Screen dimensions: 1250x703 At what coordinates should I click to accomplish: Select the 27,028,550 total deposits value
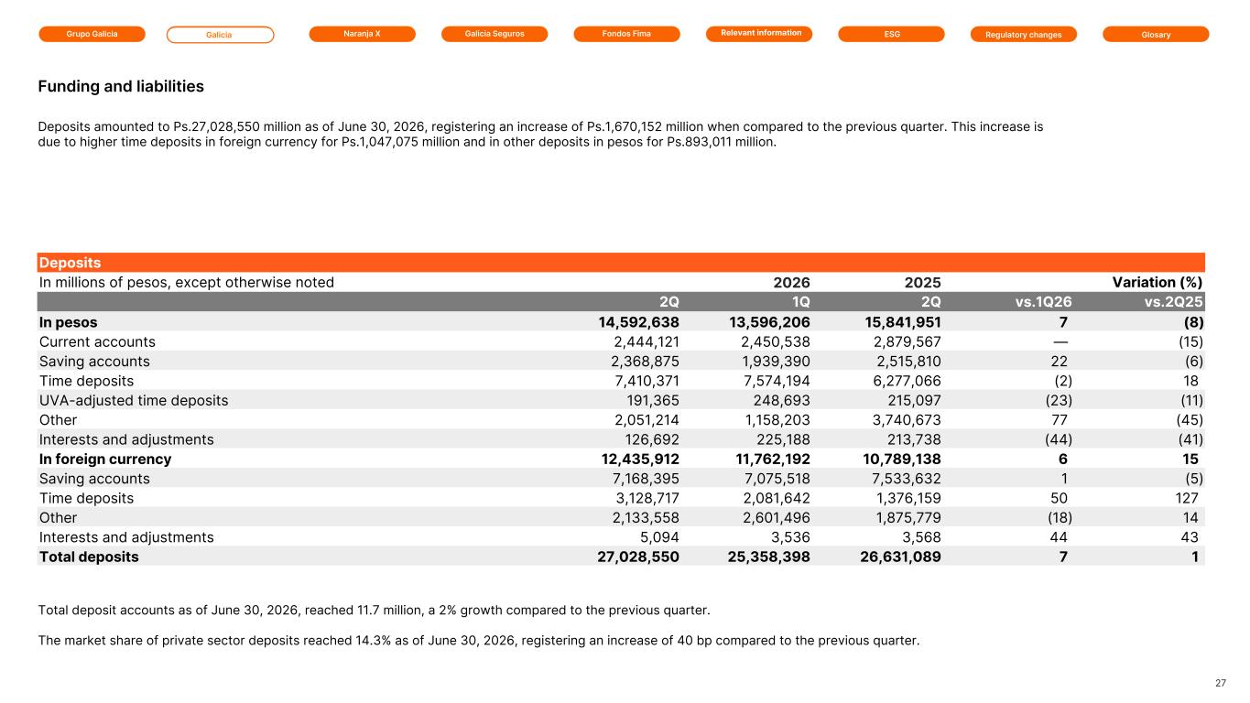pos(631,557)
